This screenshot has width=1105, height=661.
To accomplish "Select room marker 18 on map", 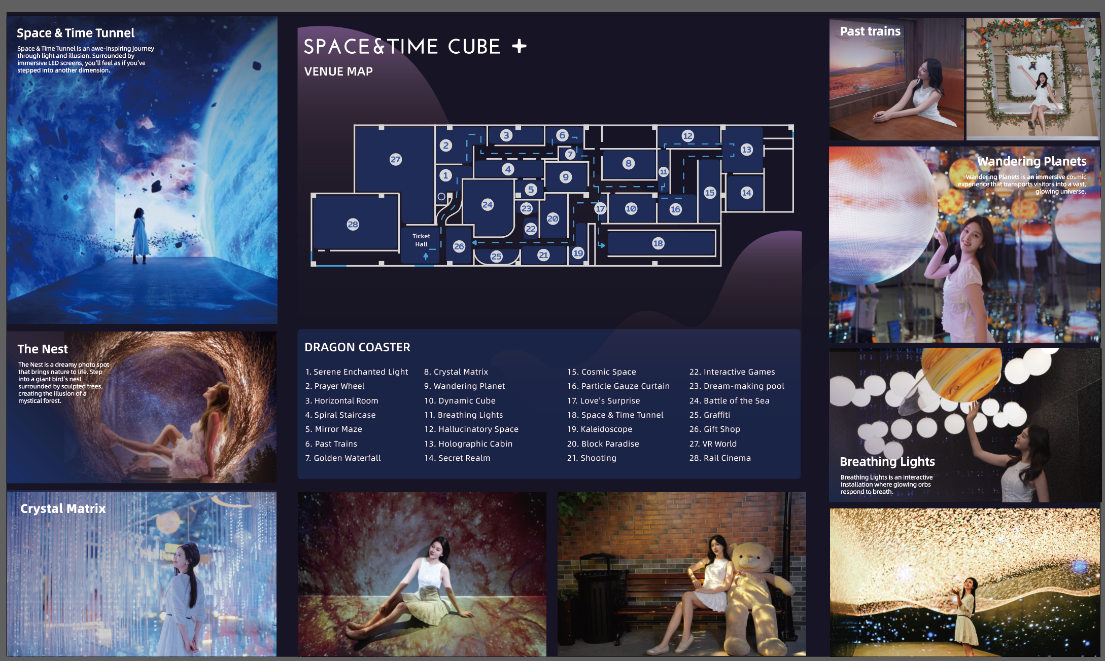I will pos(658,243).
